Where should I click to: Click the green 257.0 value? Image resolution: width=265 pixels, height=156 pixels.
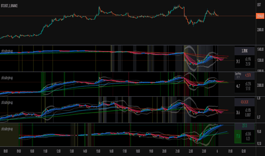click(245, 126)
